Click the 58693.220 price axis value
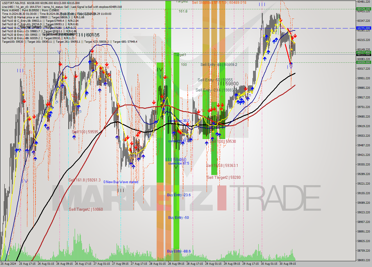The height and width of the screenshot is (267, 372). click(364, 260)
